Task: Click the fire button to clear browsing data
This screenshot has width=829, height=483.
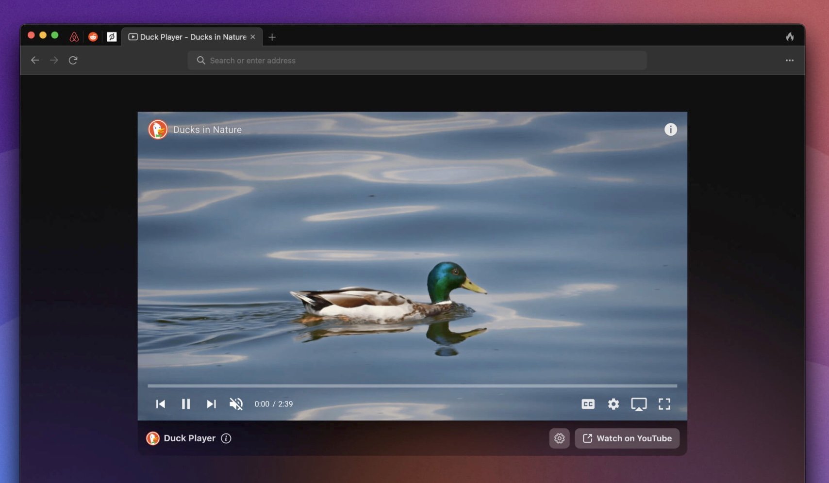Action: [790, 36]
